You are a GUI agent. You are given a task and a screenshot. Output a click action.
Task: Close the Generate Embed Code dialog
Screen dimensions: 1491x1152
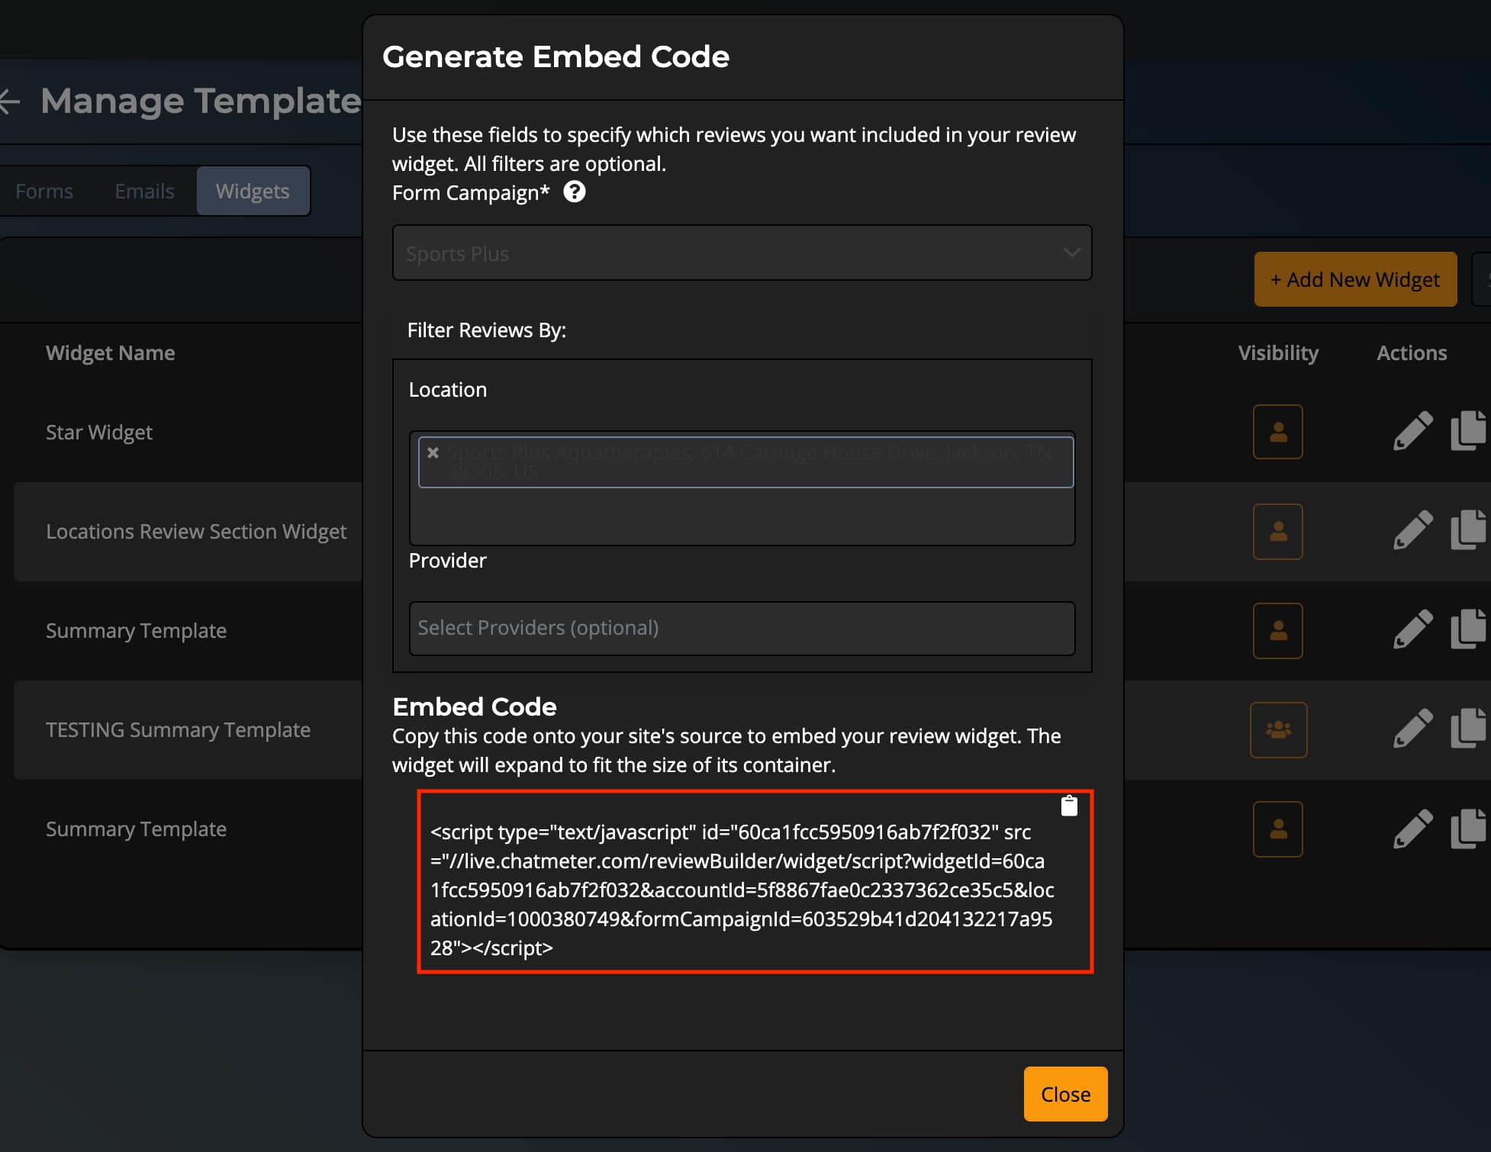pyautogui.click(x=1065, y=1094)
